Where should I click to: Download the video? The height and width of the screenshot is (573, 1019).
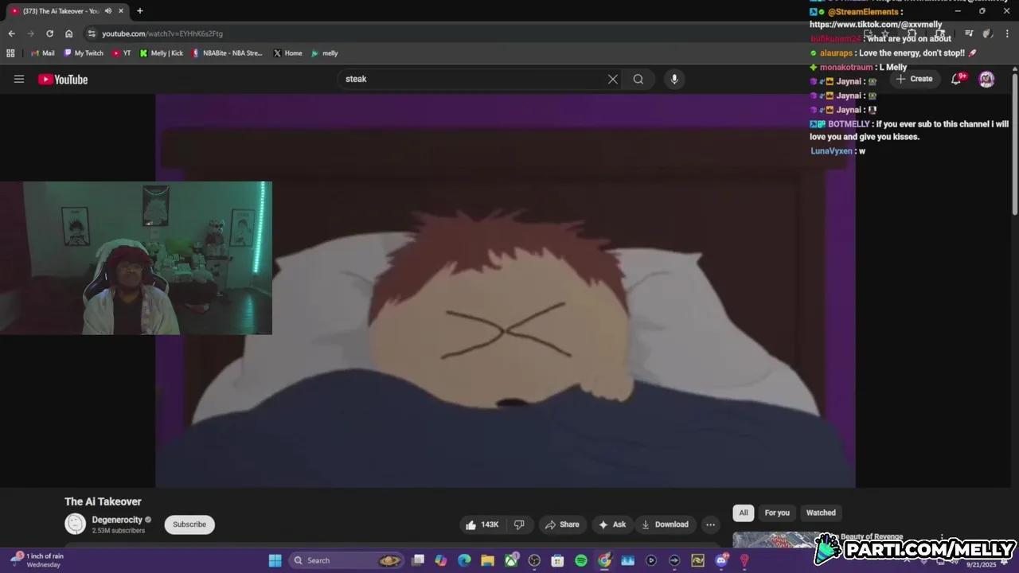coord(666,524)
